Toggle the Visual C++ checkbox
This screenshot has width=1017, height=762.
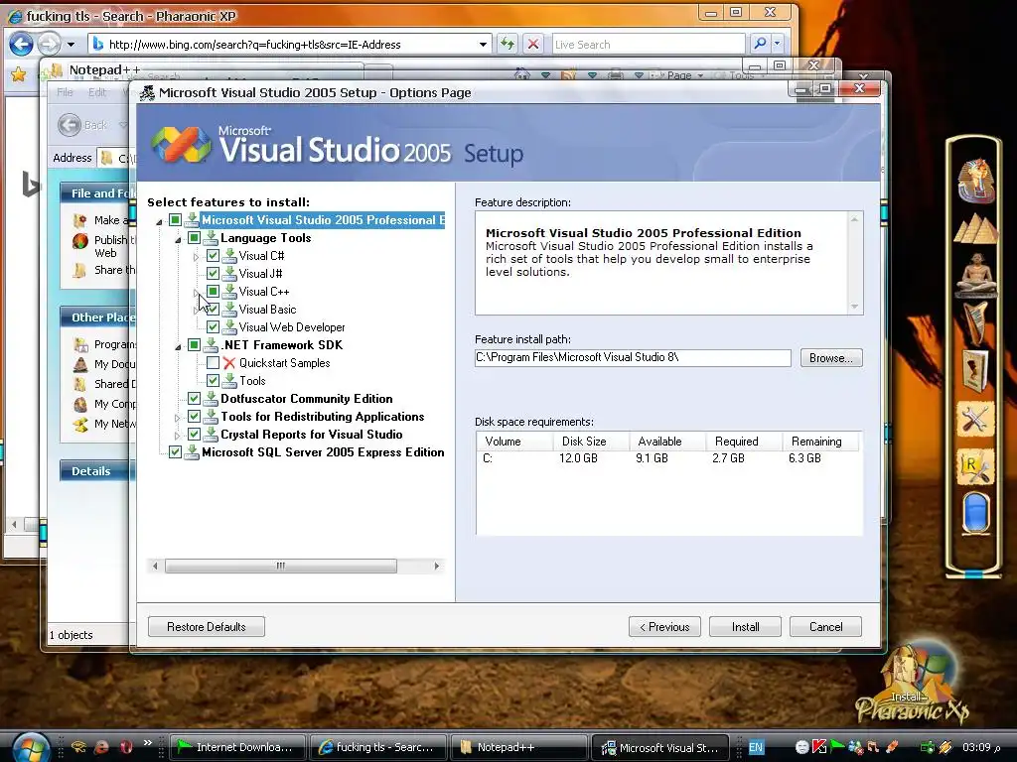(x=213, y=292)
